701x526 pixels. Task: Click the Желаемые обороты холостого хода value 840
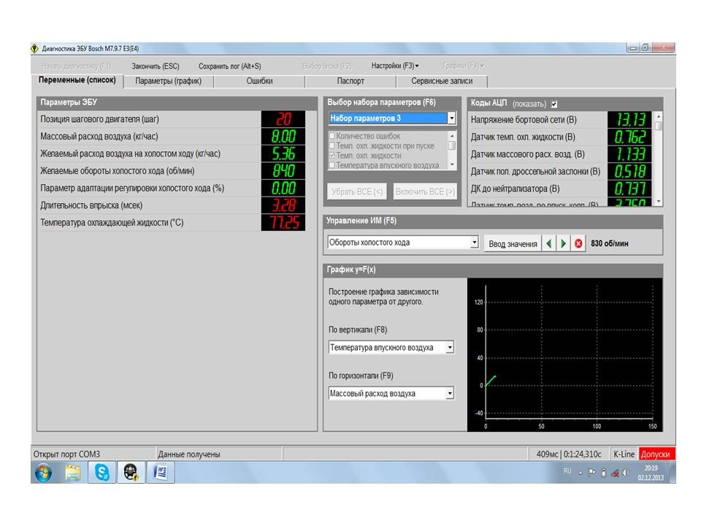283,171
